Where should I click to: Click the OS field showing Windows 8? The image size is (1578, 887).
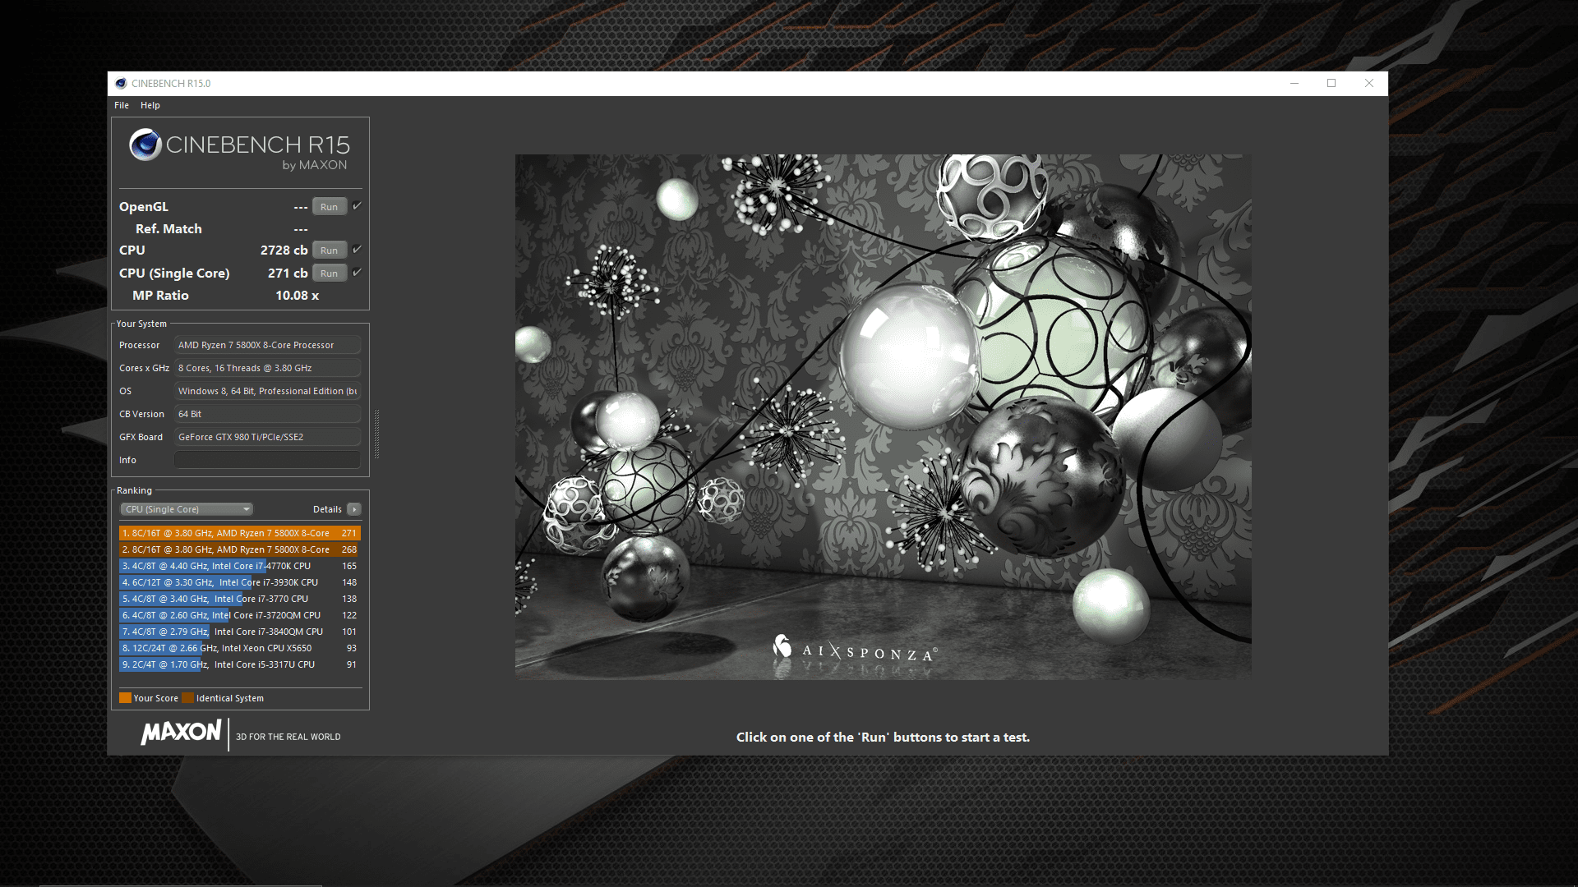pyautogui.click(x=267, y=391)
